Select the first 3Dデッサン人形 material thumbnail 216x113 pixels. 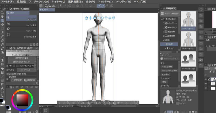coord(188,21)
